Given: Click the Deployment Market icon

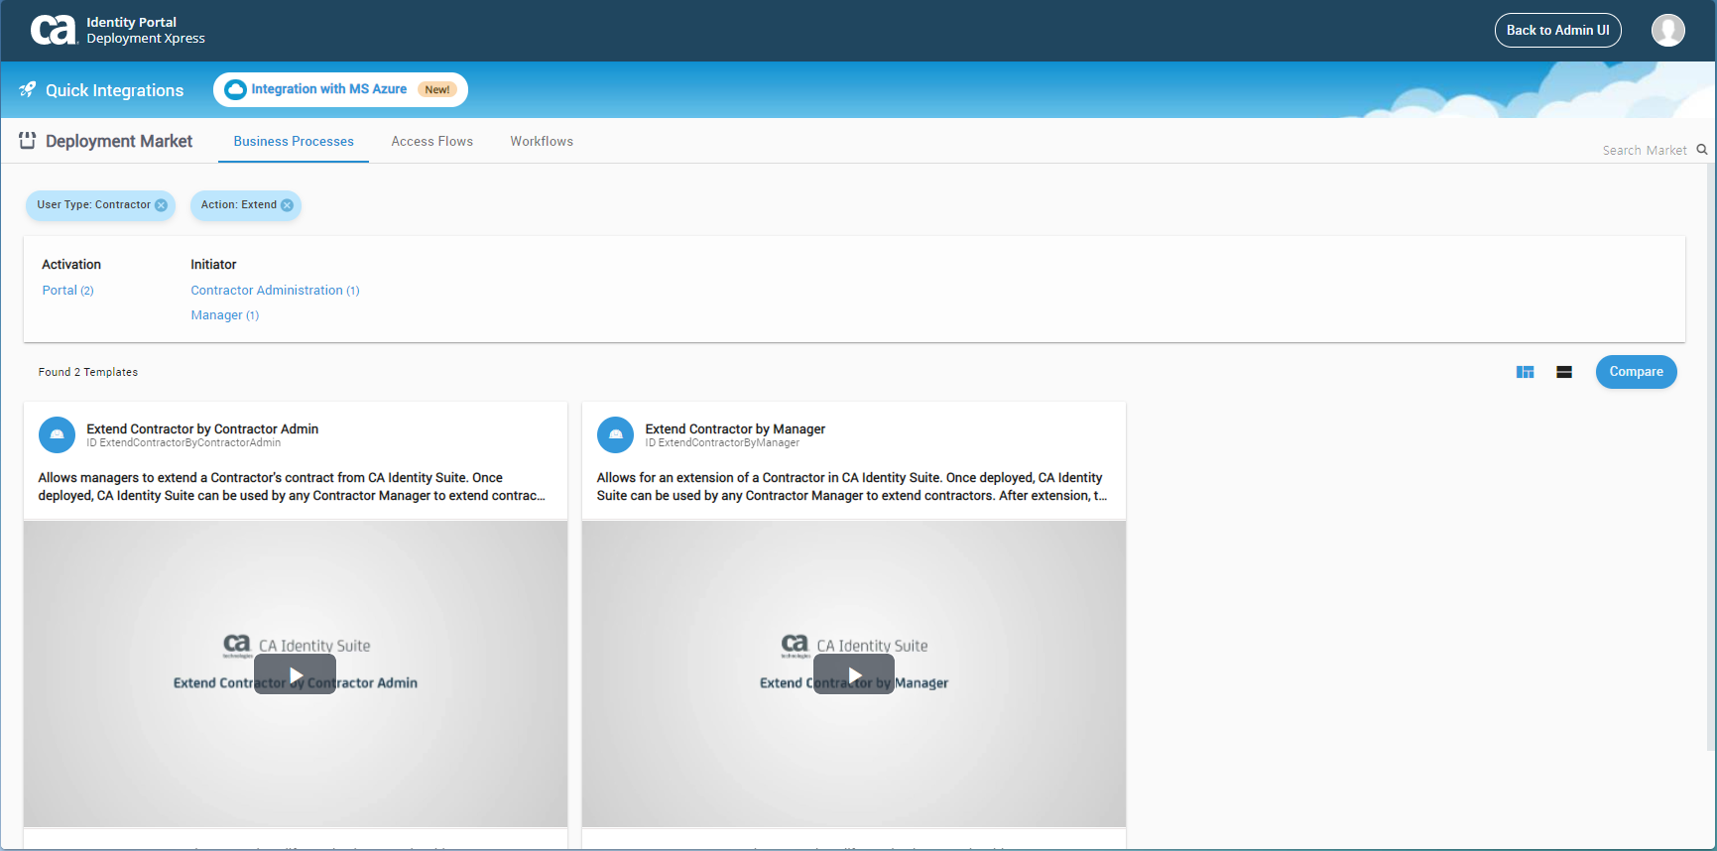Looking at the screenshot, I should (x=28, y=141).
